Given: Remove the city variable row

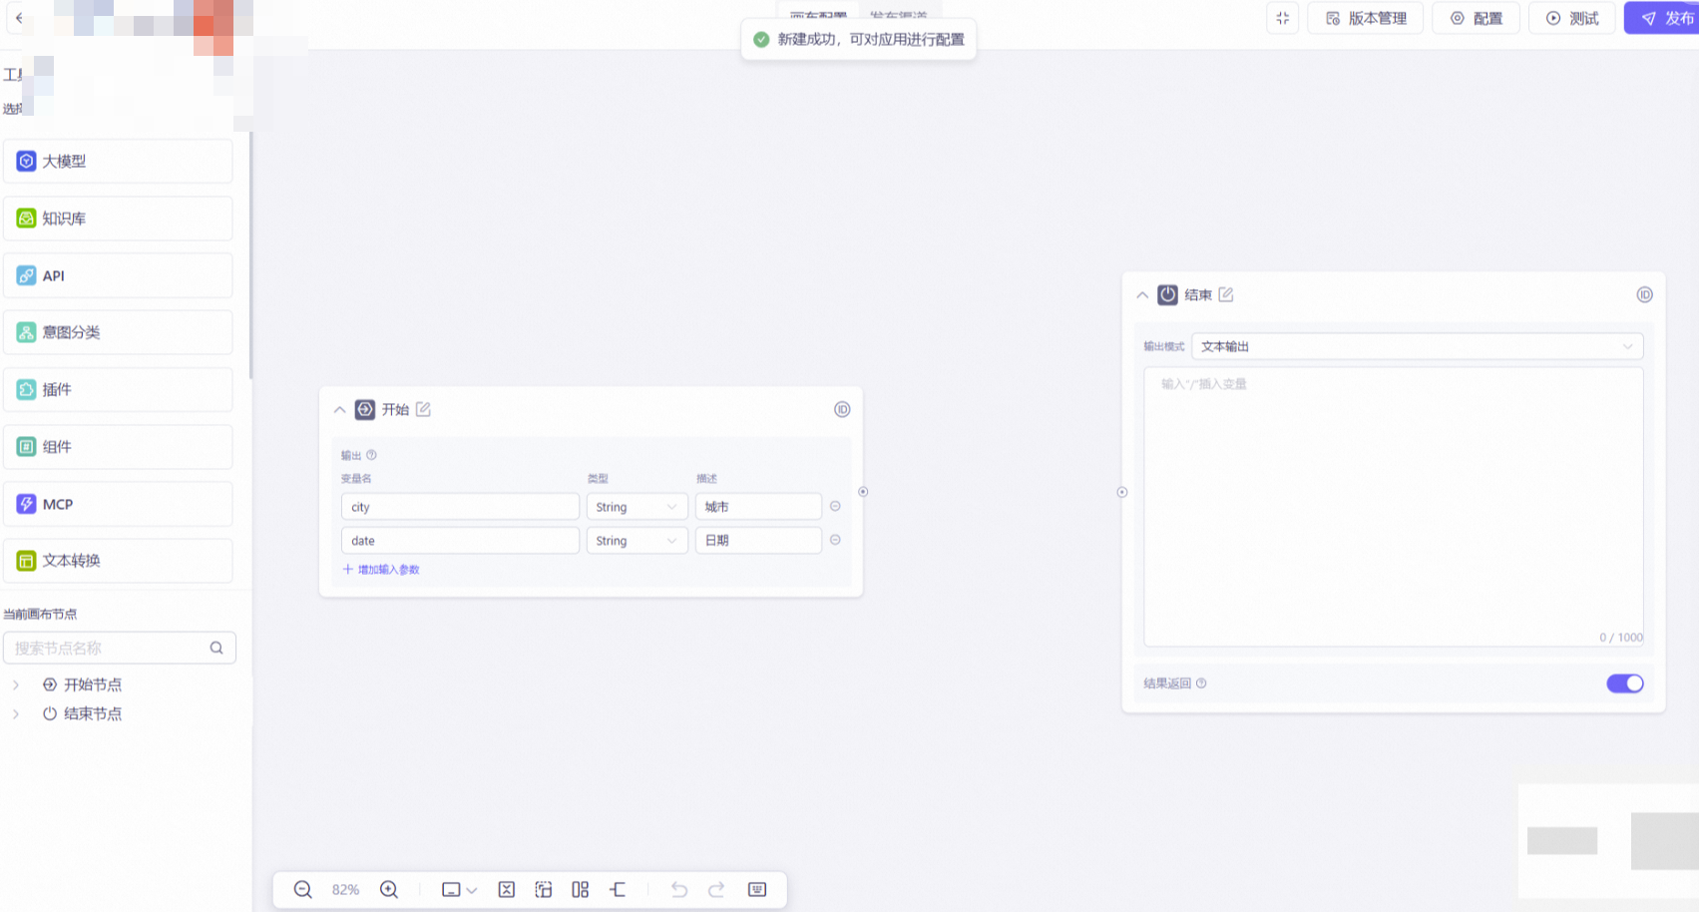Looking at the screenshot, I should pos(836,506).
